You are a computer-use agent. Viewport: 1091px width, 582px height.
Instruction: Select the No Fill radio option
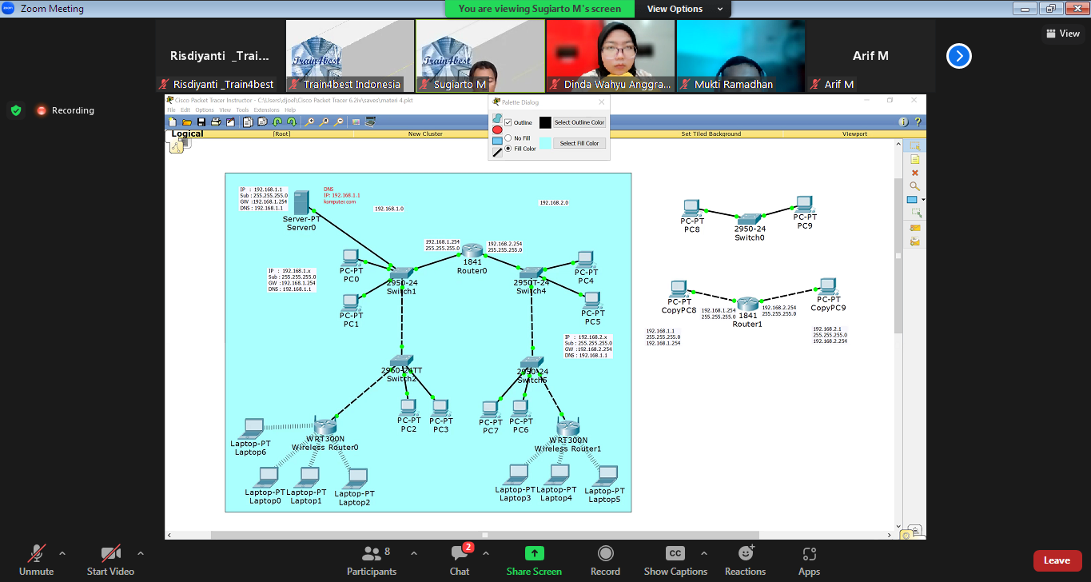point(508,138)
